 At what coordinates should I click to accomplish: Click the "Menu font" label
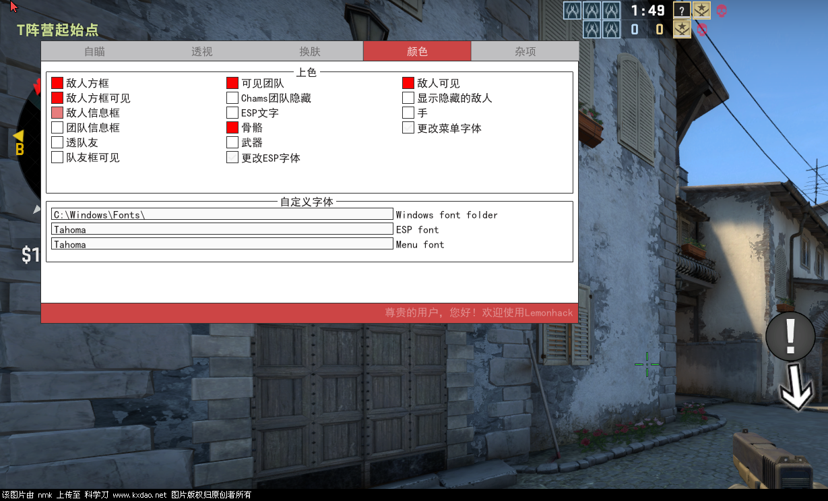pos(420,245)
